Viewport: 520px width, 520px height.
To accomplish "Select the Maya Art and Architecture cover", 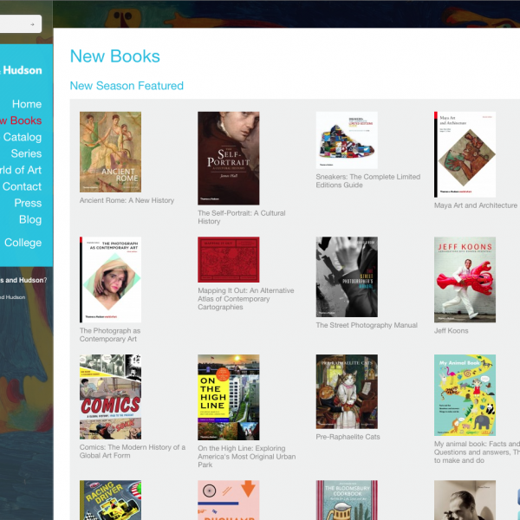I will click(465, 153).
